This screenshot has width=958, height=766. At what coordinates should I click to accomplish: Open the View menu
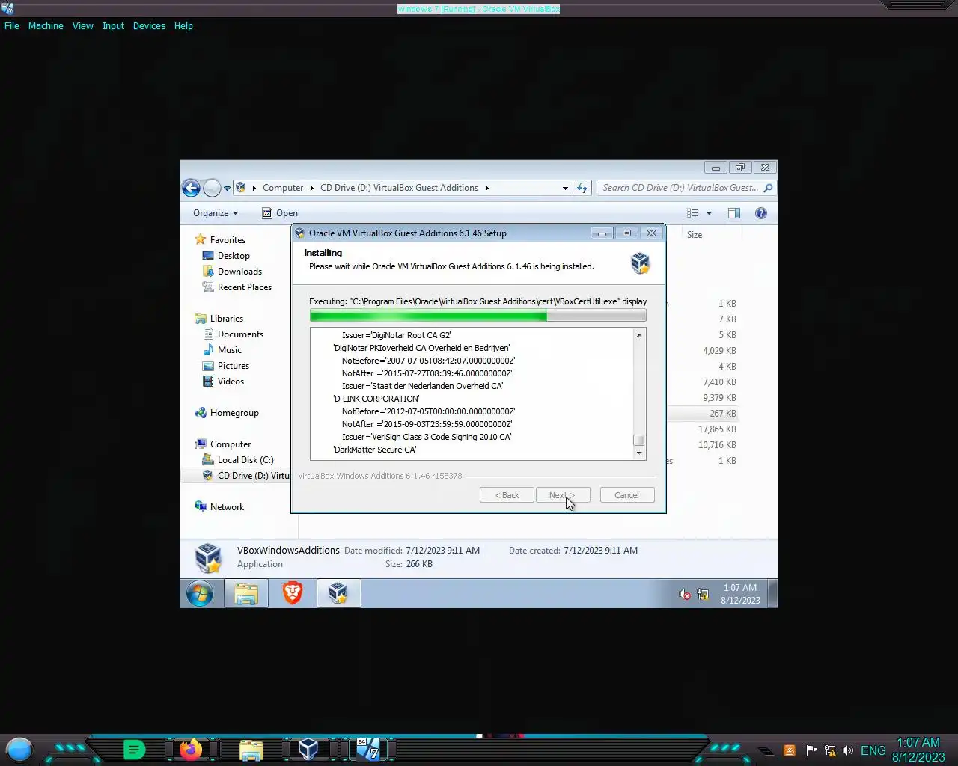[x=82, y=25]
